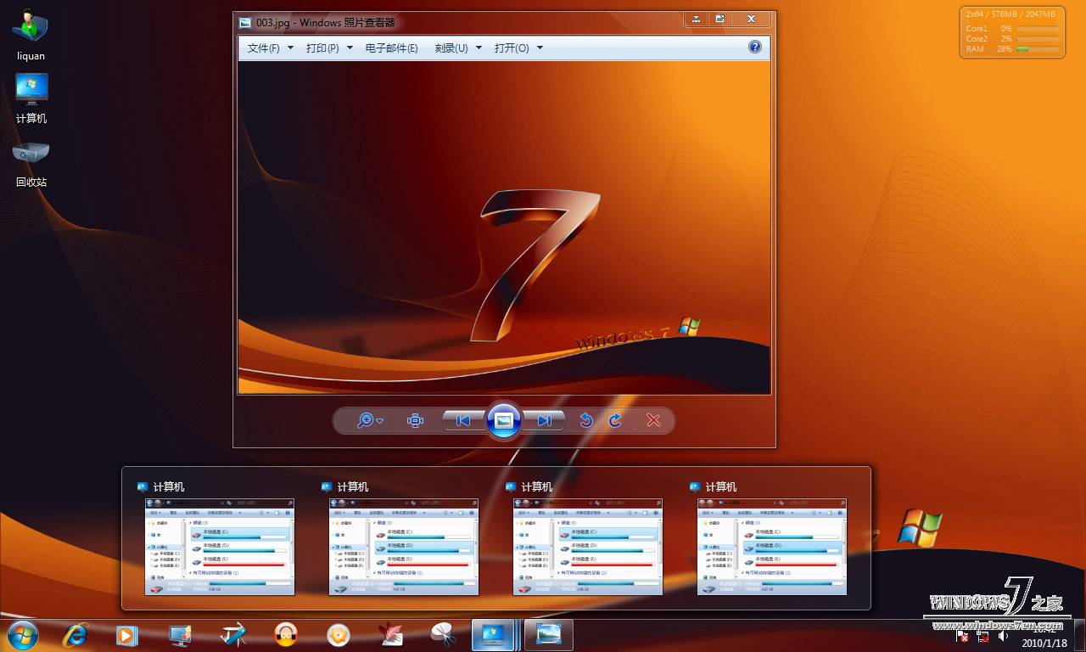Rotate the photo counterclockwise

click(x=585, y=420)
